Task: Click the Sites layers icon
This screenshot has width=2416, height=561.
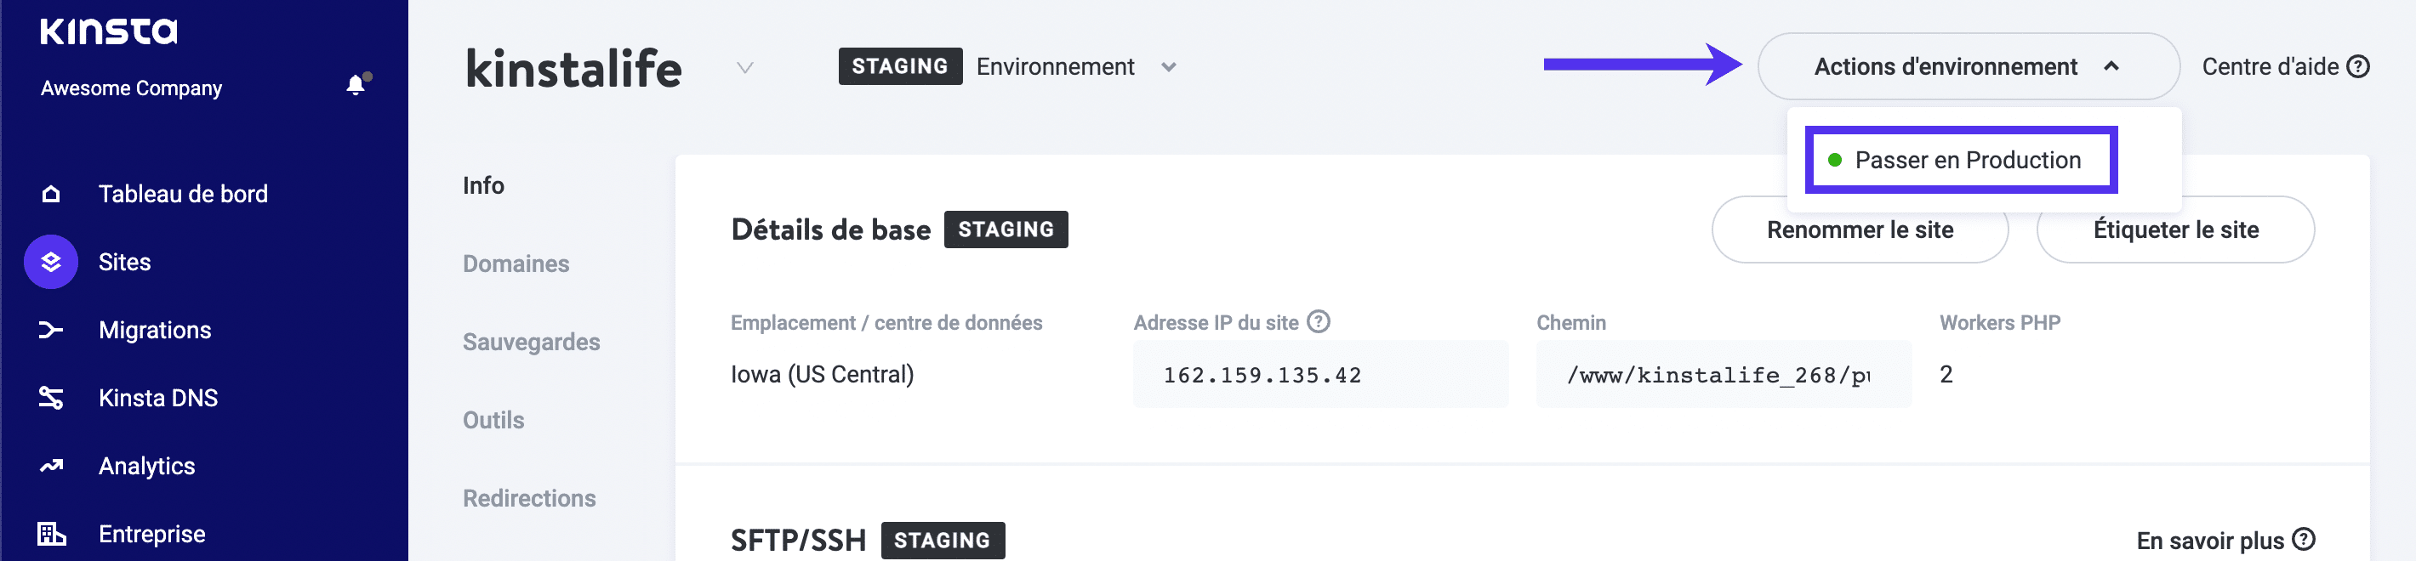Action: click(x=51, y=263)
